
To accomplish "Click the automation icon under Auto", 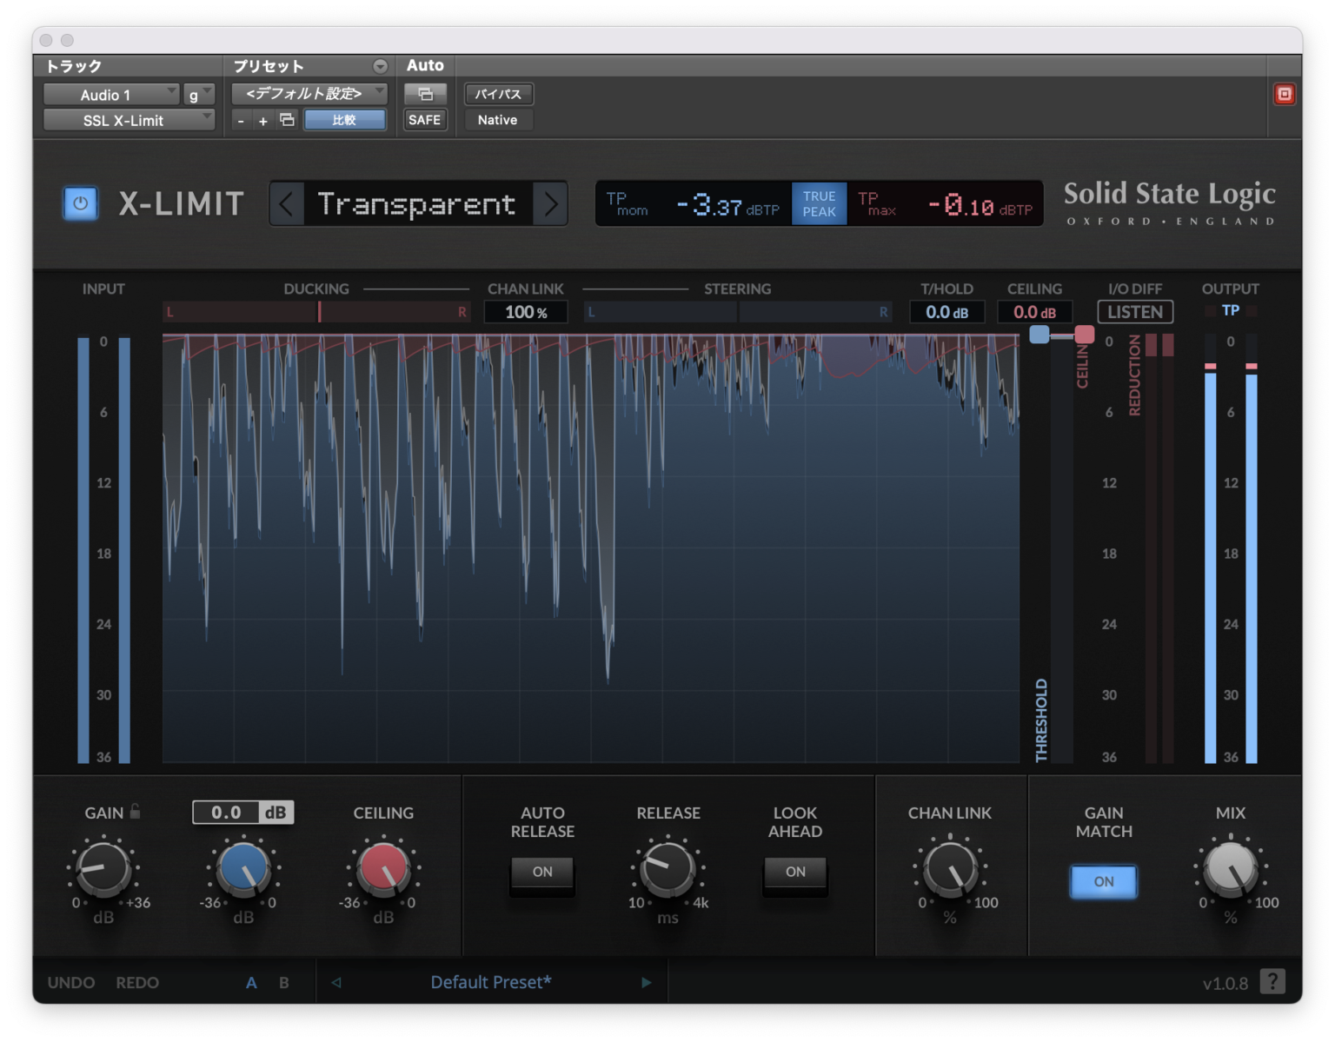I will pos(425,93).
